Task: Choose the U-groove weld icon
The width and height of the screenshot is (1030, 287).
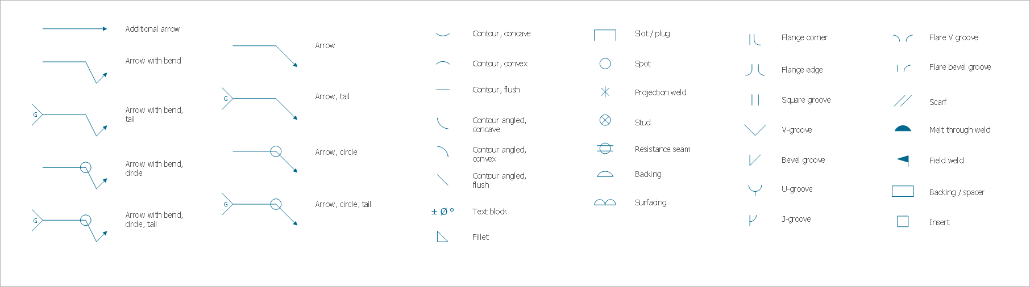Action: point(755,189)
